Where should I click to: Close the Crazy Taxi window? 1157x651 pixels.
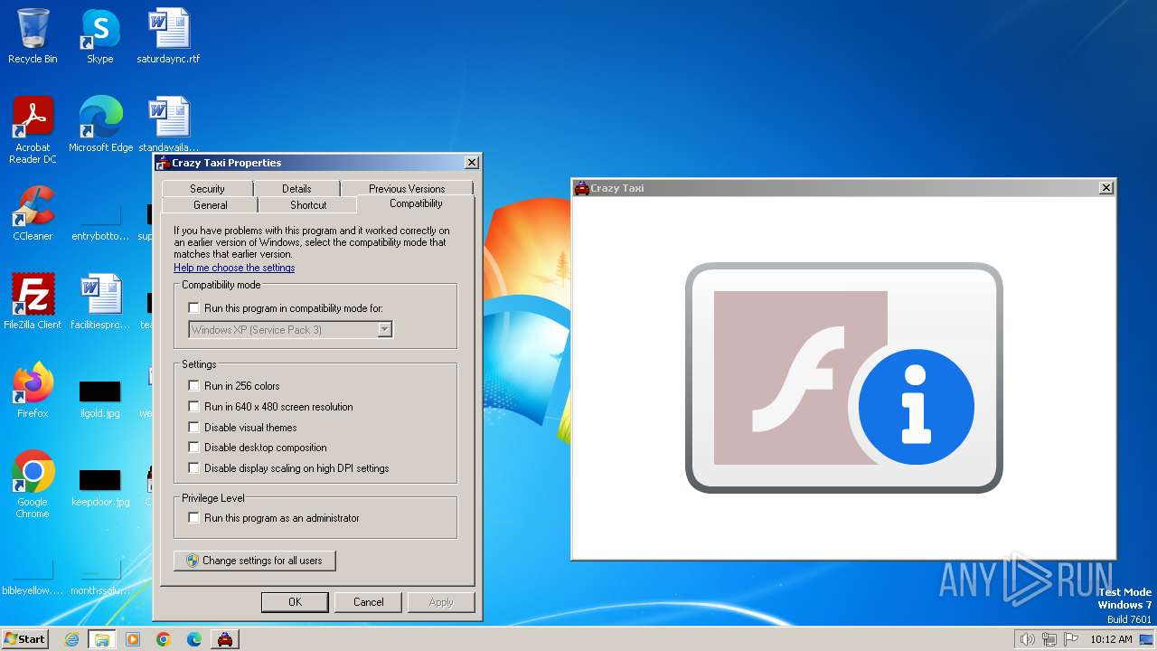click(x=1105, y=188)
